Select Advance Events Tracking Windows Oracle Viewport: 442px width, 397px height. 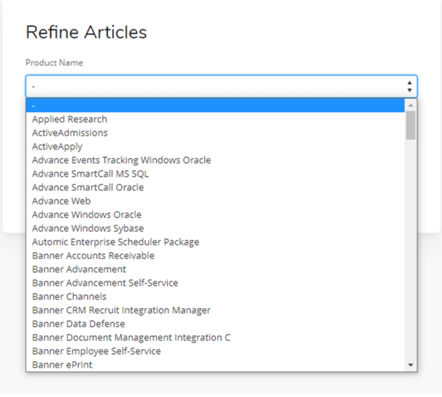(215, 160)
